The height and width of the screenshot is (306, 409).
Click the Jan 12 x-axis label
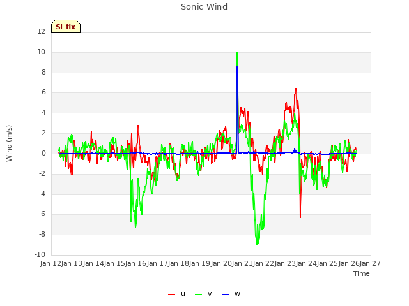[50, 263]
